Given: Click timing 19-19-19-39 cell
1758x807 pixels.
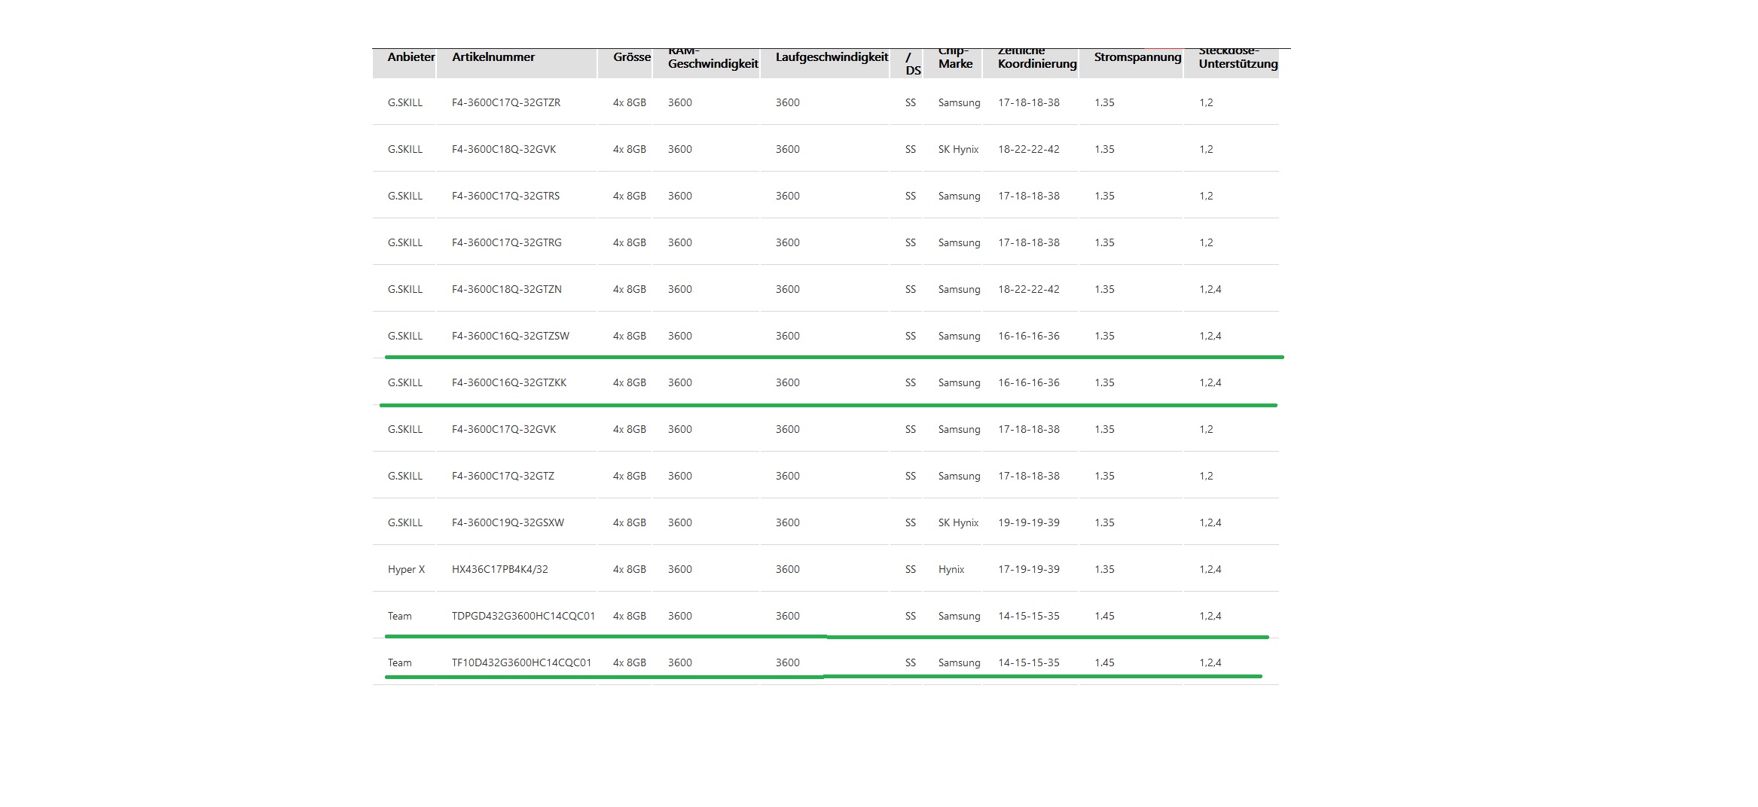Looking at the screenshot, I should point(1029,522).
